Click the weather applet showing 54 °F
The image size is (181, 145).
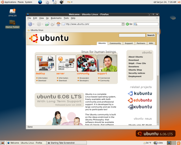(147, 143)
